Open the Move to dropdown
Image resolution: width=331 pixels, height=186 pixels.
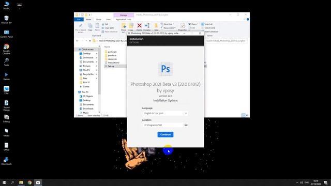(x=124, y=28)
